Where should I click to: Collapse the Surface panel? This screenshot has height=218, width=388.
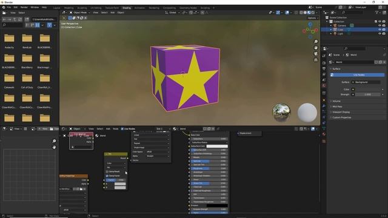point(336,68)
